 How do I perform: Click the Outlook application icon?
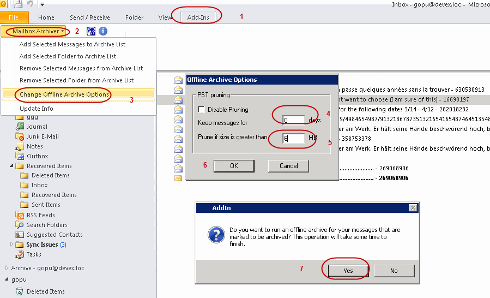(3, 4)
